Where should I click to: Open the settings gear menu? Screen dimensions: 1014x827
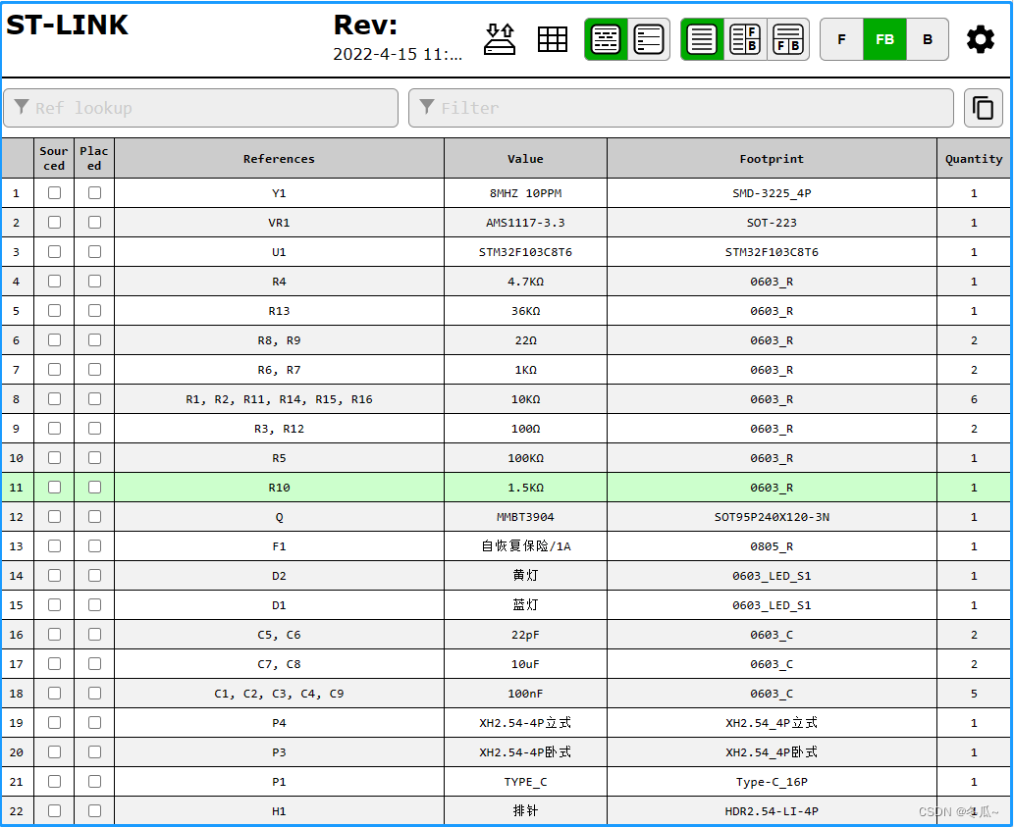[x=980, y=39]
